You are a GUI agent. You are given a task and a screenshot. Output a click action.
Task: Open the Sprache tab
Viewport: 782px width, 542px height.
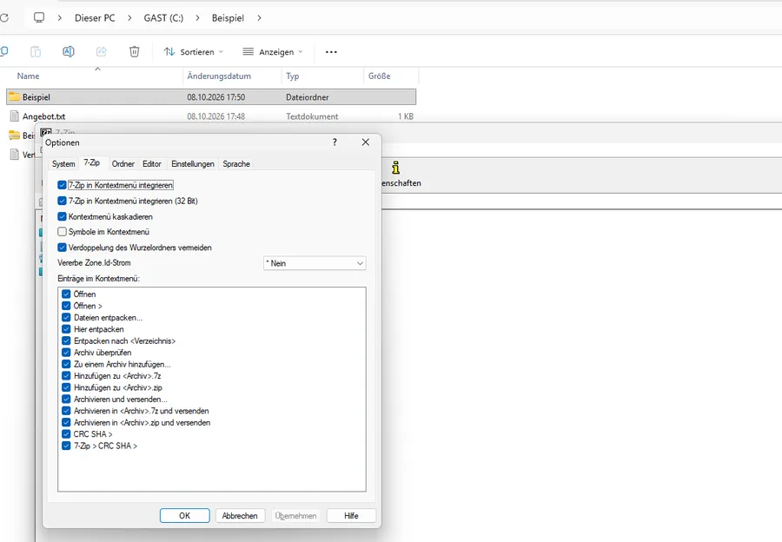point(236,163)
